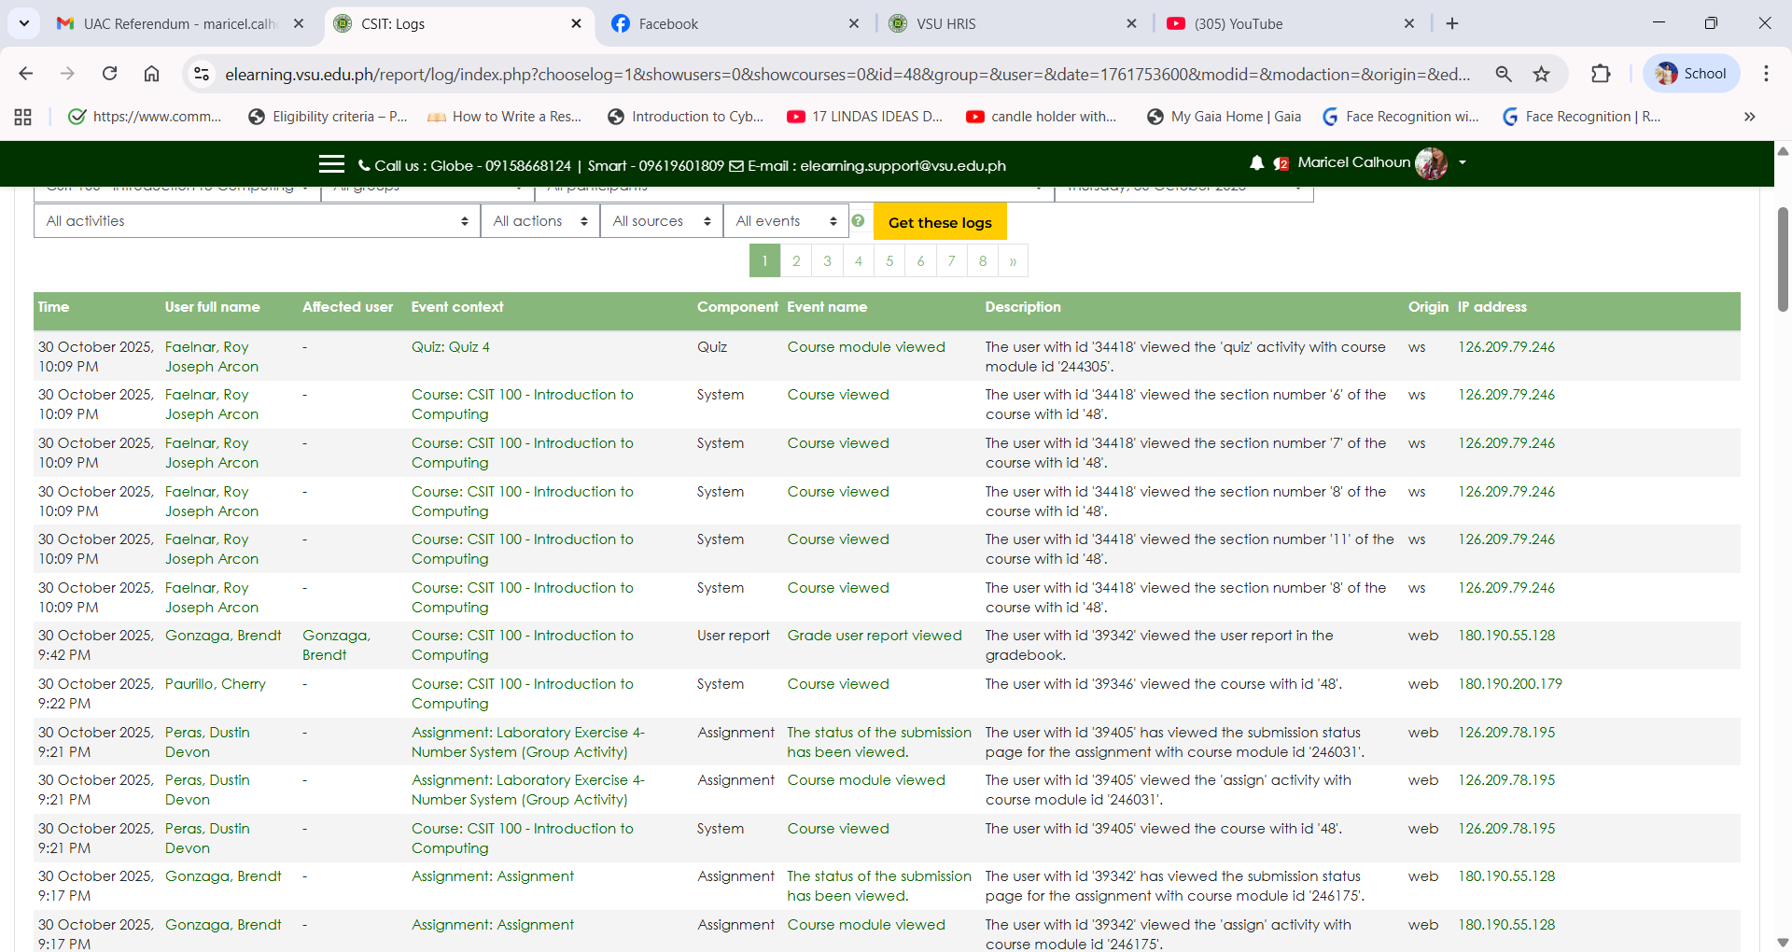Expand the All sources dropdown
This screenshot has width=1792, height=952.
tap(661, 221)
